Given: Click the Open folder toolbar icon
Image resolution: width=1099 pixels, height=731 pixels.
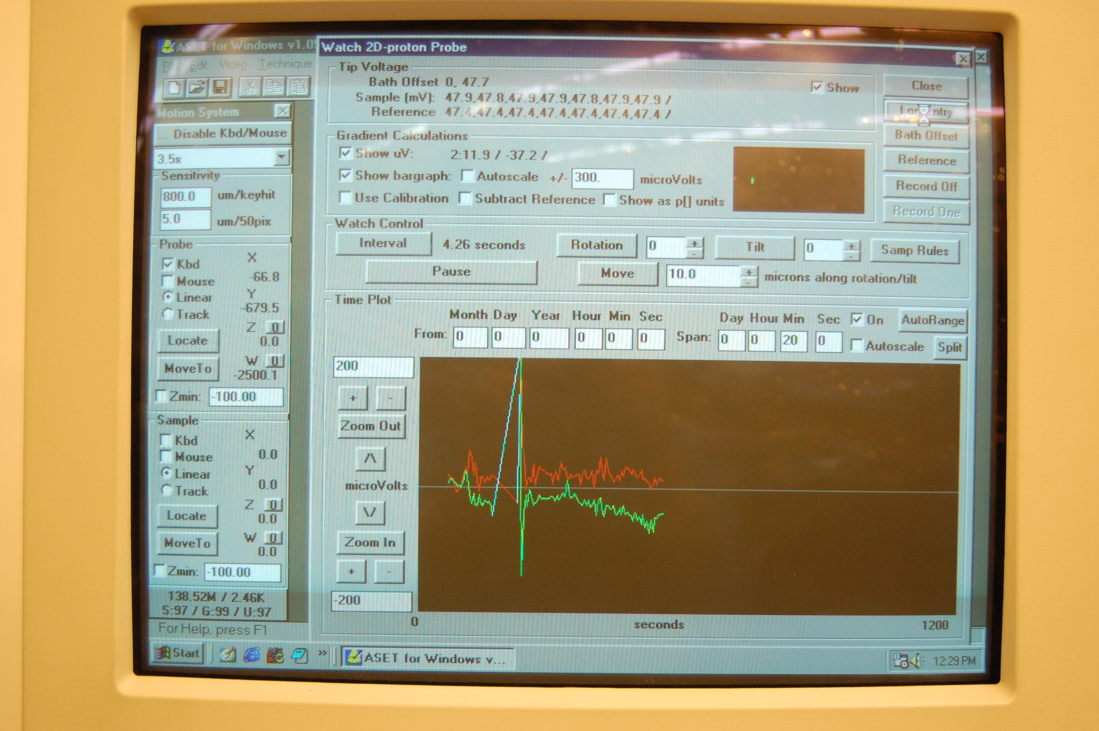Looking at the screenshot, I should coord(197,88).
